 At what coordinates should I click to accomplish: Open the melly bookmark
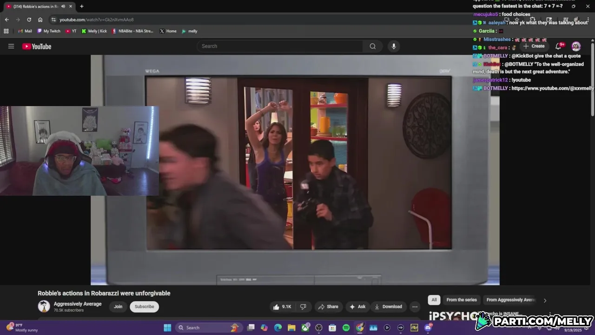(189, 31)
